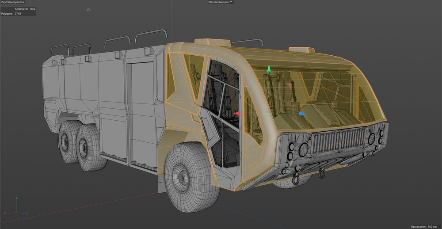442x229 pixels.
Task: Click the open cab door frame
Action: [222, 113]
